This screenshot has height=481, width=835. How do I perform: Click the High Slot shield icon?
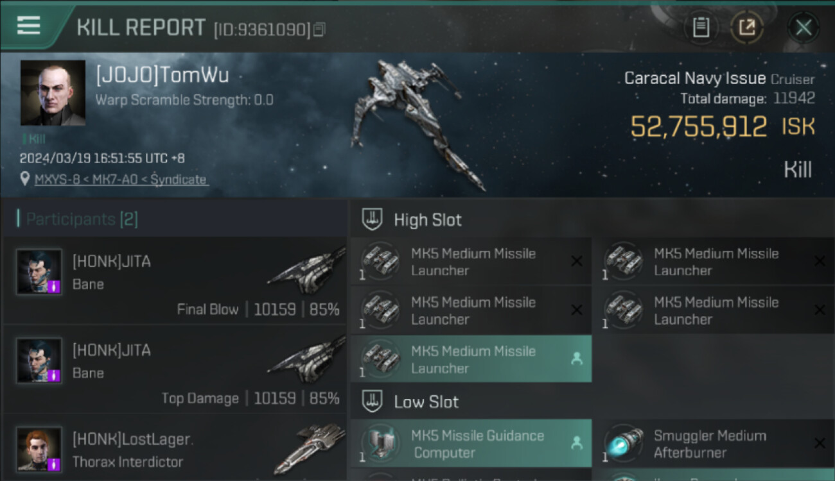coord(373,219)
